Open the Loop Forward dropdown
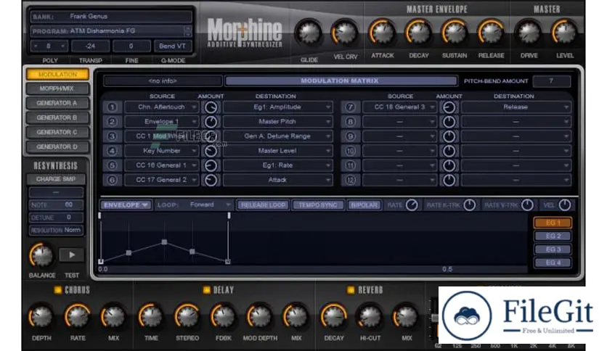Image resolution: width=607 pixels, height=351 pixels. point(208,205)
